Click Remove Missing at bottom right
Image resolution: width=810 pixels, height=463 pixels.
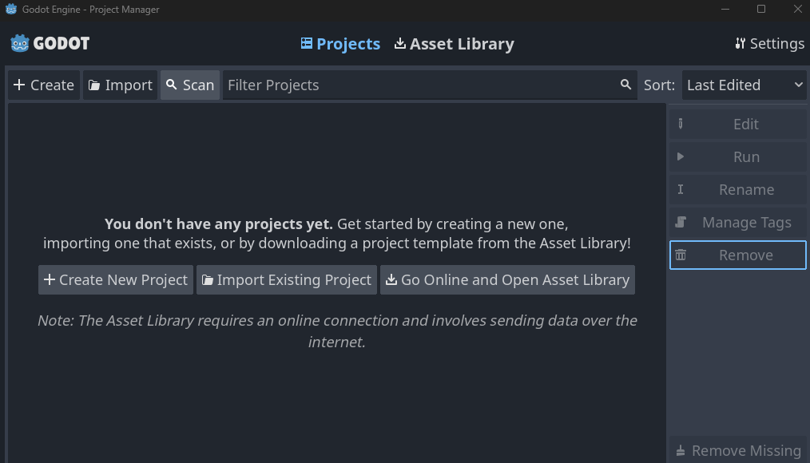click(737, 450)
